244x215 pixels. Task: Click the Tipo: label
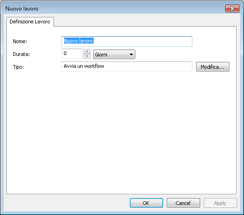[18, 67]
